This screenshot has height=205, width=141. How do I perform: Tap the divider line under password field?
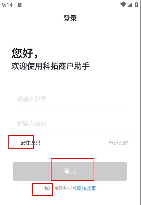click(x=70, y=131)
